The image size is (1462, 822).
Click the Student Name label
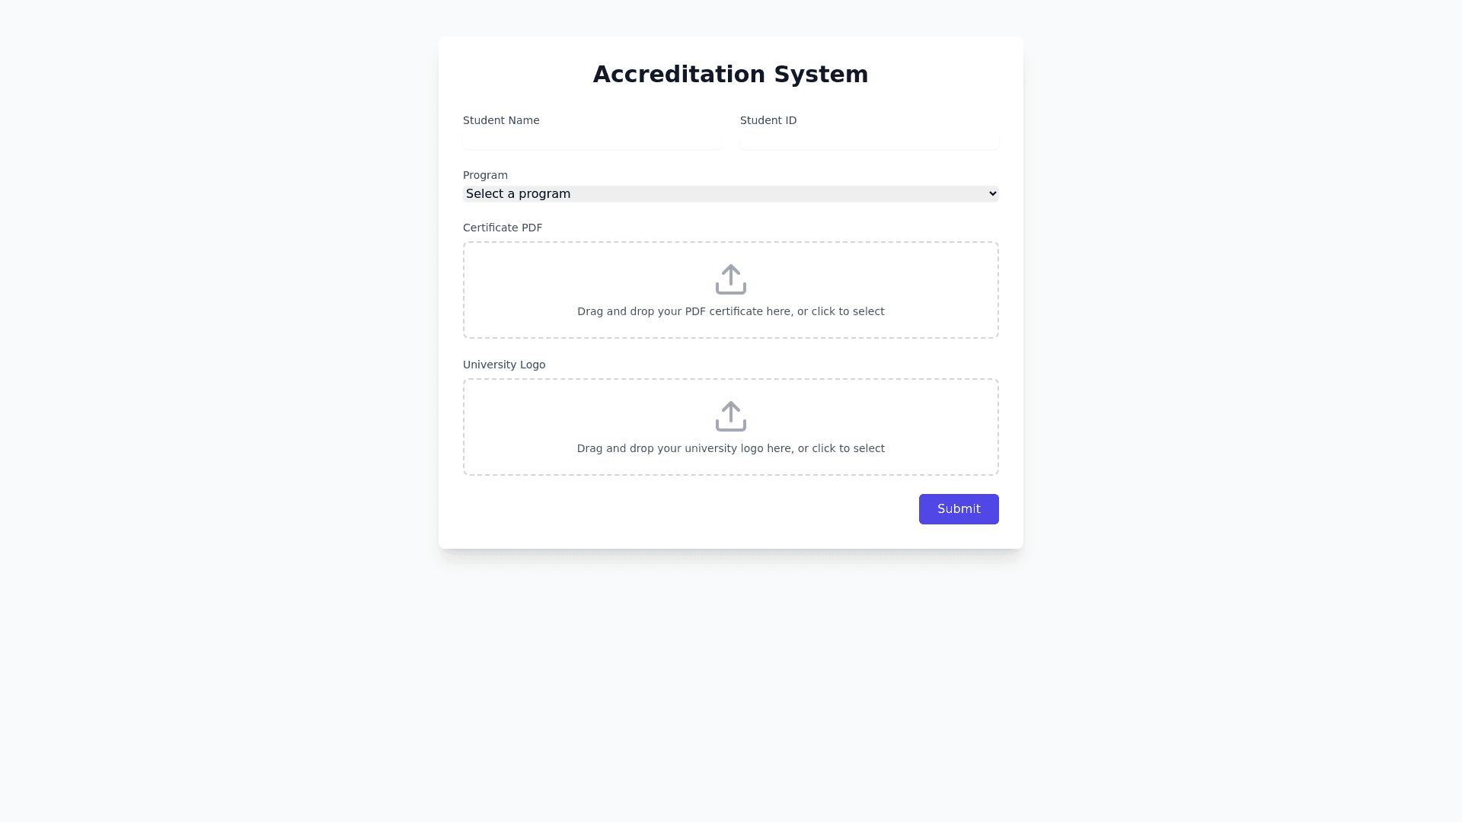pyautogui.click(x=501, y=120)
